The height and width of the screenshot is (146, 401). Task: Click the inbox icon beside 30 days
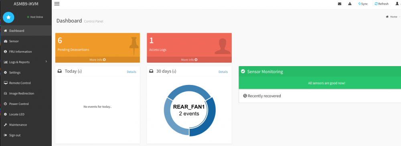[x=151, y=71]
